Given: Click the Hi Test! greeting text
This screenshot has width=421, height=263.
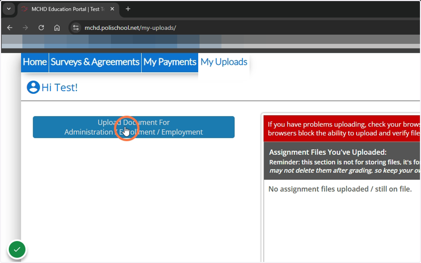Looking at the screenshot, I should [x=60, y=87].
